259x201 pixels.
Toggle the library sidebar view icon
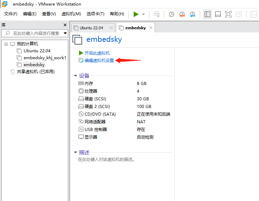pos(207,14)
